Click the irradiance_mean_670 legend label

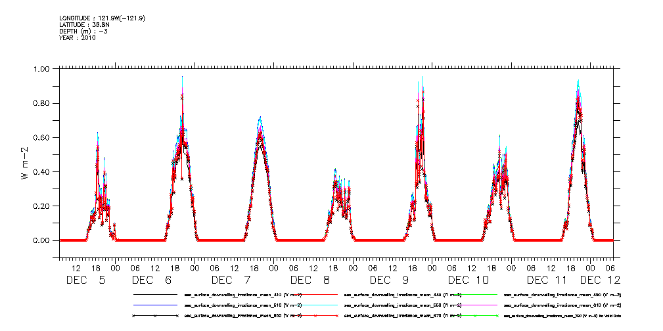[x=403, y=315]
